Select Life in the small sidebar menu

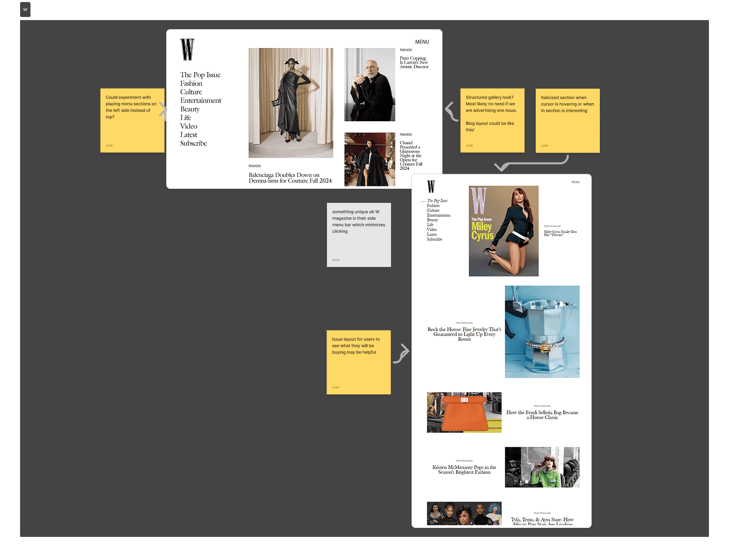(x=430, y=225)
